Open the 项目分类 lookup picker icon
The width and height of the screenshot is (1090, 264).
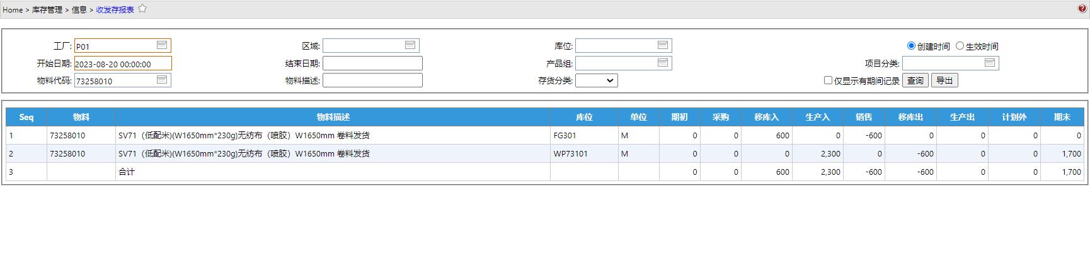[x=990, y=63]
